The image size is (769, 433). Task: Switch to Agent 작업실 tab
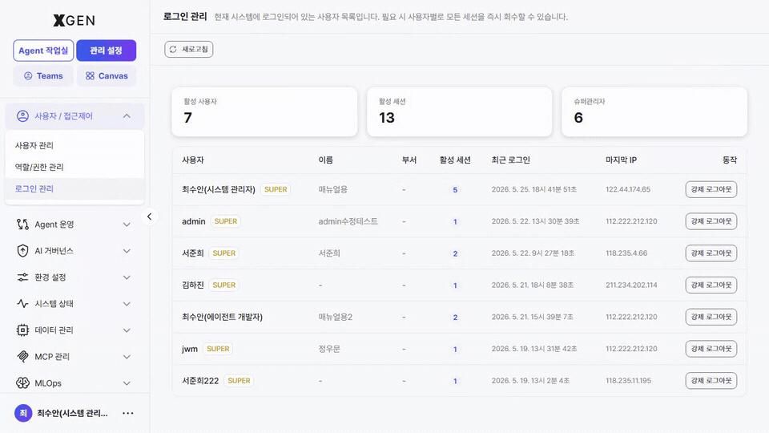pyautogui.click(x=43, y=51)
